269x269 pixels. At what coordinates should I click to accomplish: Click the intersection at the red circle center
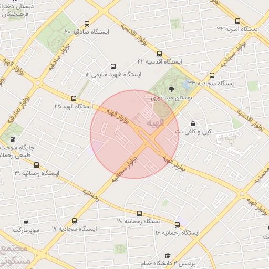[148, 140]
